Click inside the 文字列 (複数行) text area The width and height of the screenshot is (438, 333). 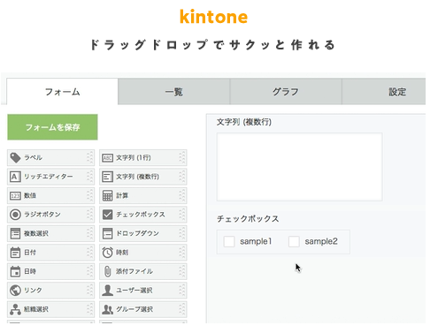tap(300, 167)
